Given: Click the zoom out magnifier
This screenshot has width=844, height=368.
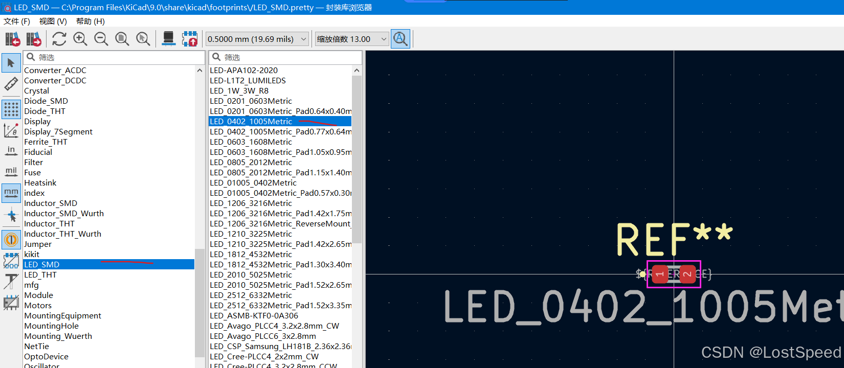Looking at the screenshot, I should coord(101,39).
